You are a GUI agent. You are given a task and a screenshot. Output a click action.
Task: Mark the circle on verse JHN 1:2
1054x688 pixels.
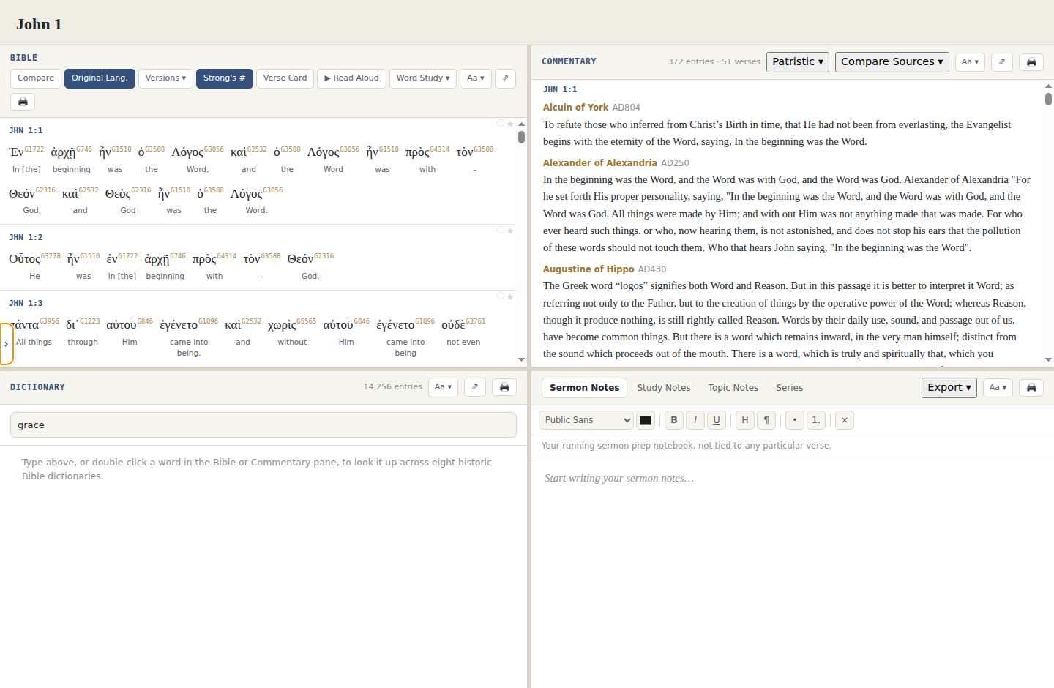pyautogui.click(x=501, y=230)
